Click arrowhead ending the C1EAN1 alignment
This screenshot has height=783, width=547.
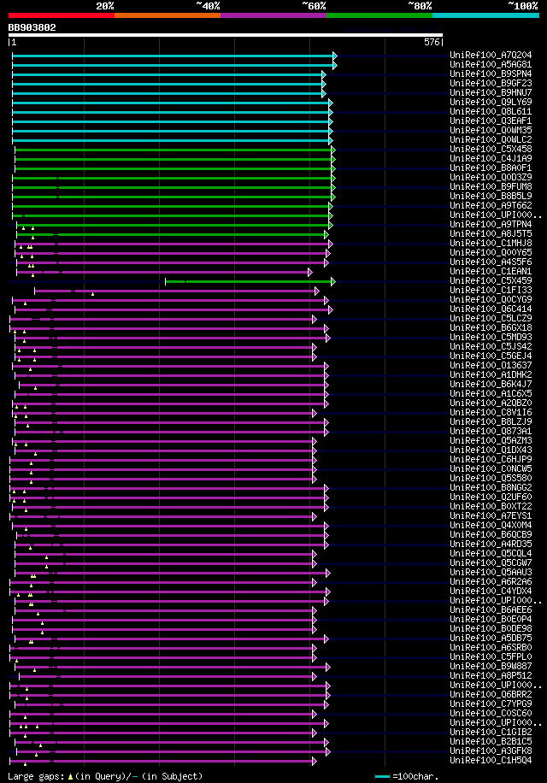pyautogui.click(x=310, y=272)
